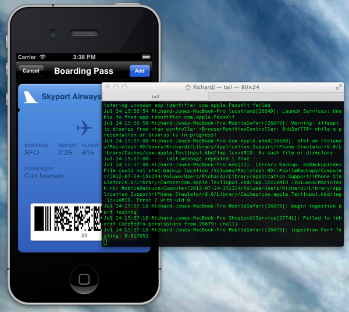Click the 'SAN FRAN...' origin label
349x312 pixels.
[x=38, y=145]
